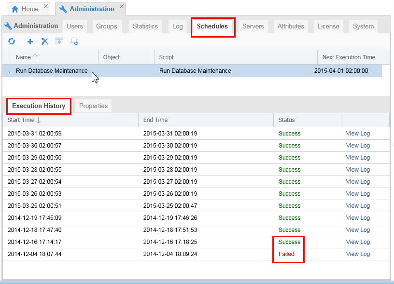Click the Home tab house icon
The height and width of the screenshot is (284, 394).
coord(15,9)
